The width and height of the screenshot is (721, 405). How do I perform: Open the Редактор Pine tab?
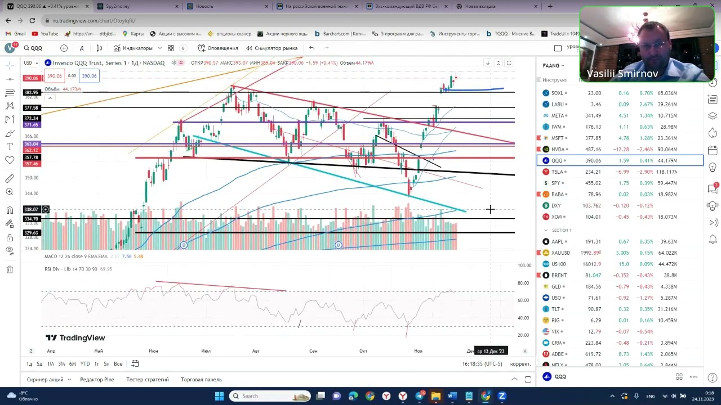(x=97, y=380)
